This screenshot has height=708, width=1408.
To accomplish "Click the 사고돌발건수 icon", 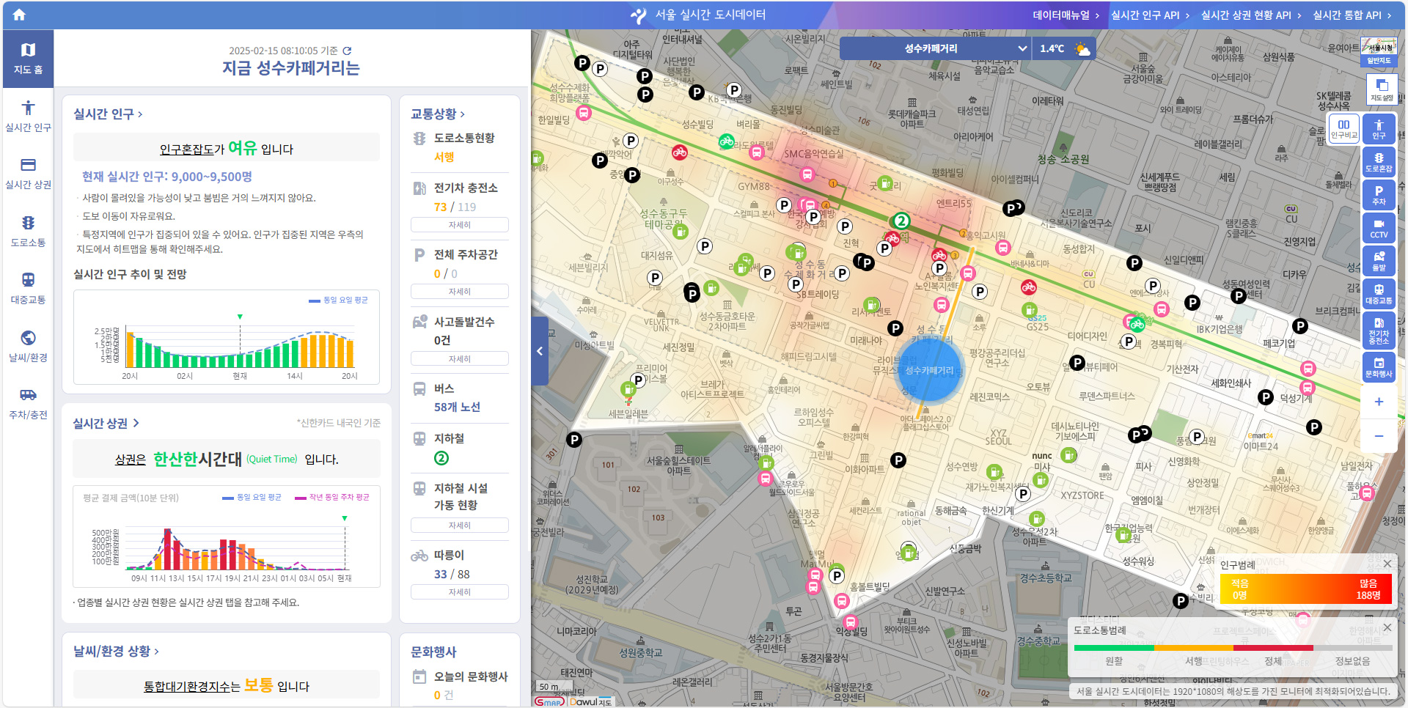I will pos(419,322).
